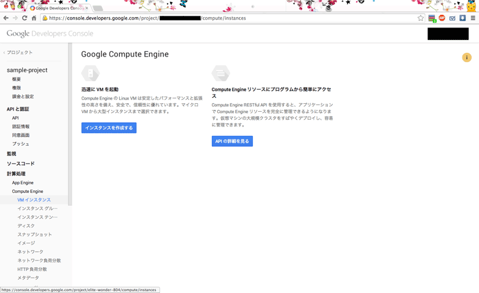Open ネットワーク in the sidebar

[x=30, y=251]
